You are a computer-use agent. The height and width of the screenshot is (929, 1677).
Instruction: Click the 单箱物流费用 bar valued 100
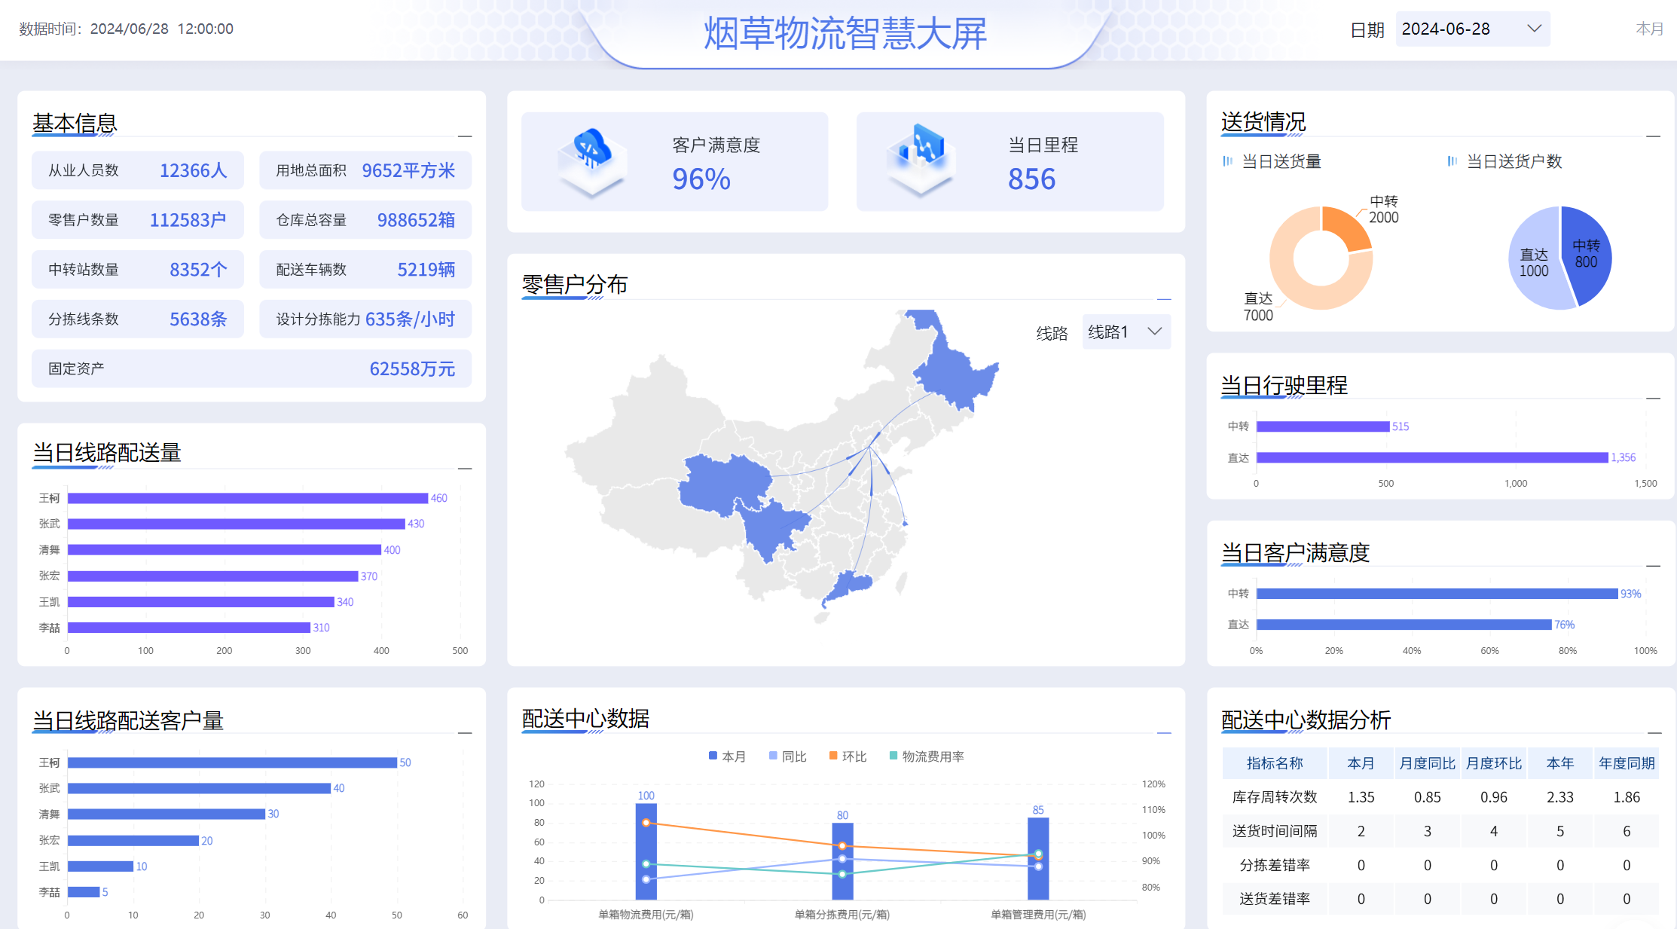point(646,851)
